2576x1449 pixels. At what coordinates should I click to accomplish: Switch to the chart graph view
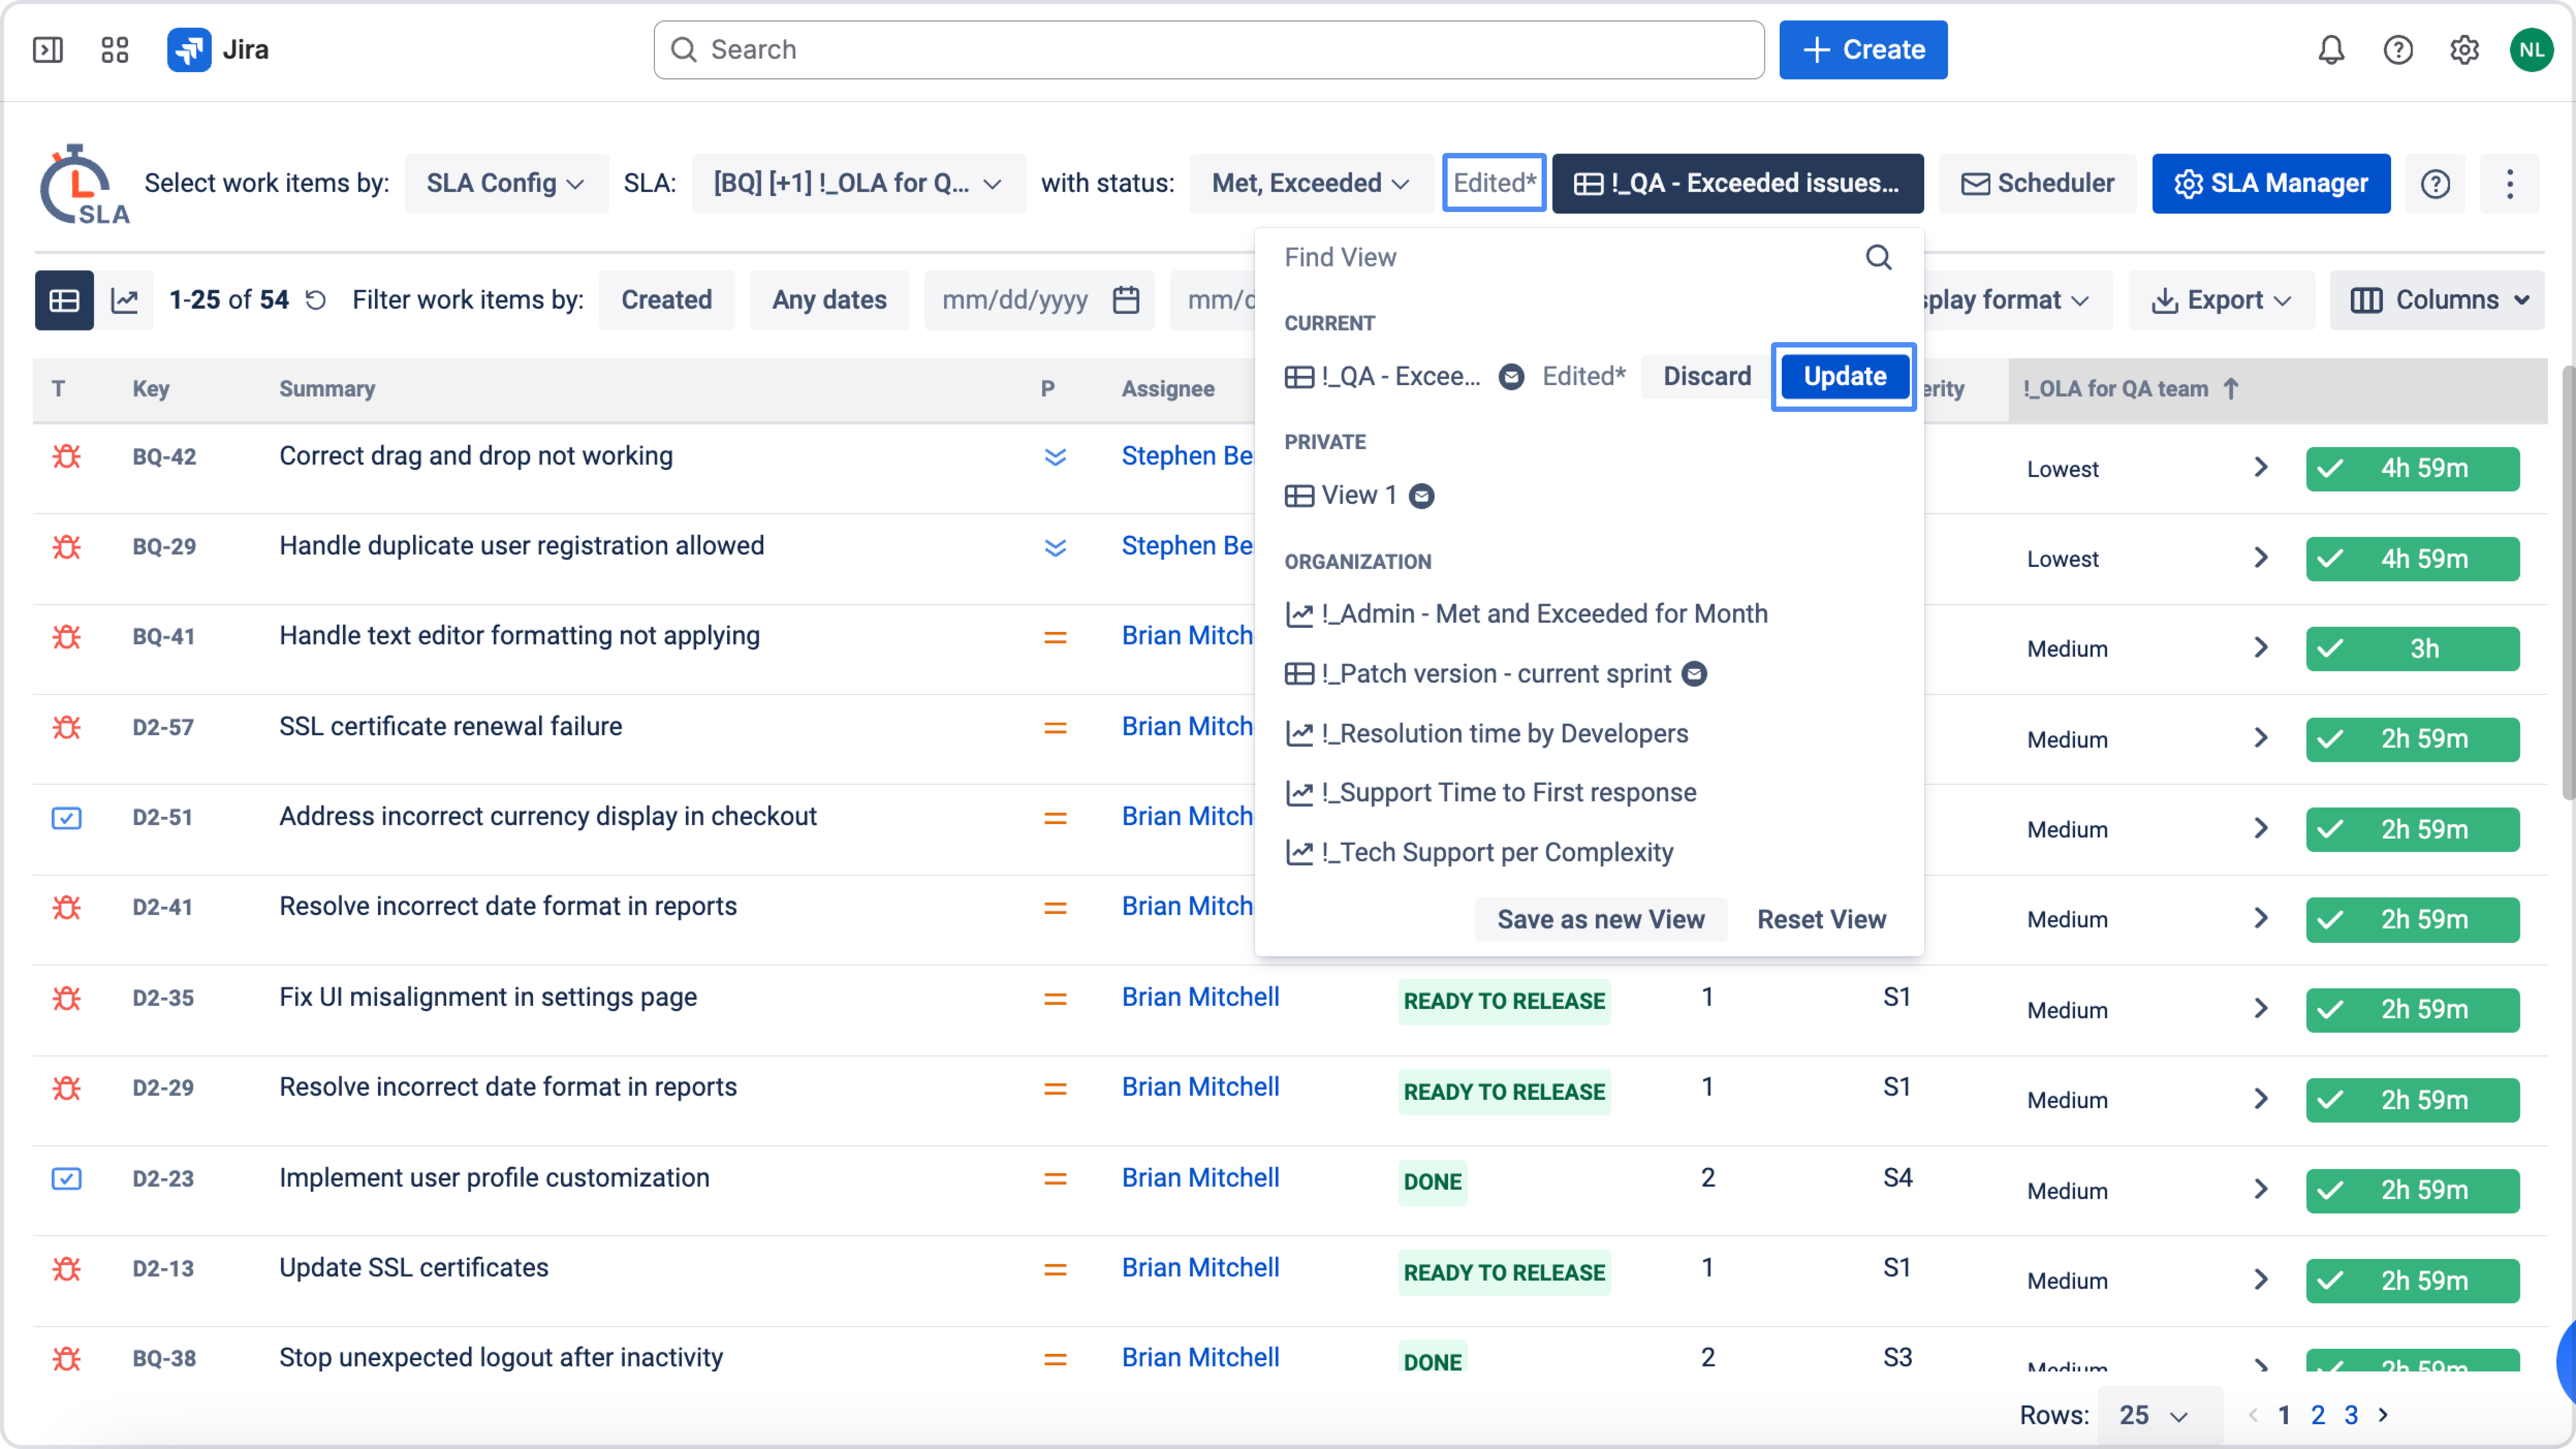125,300
